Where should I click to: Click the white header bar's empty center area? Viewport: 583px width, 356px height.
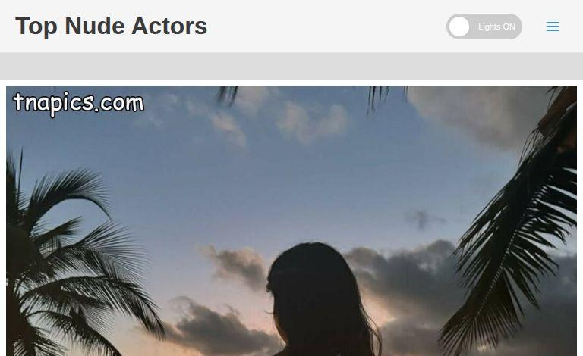pyautogui.click(x=326, y=26)
